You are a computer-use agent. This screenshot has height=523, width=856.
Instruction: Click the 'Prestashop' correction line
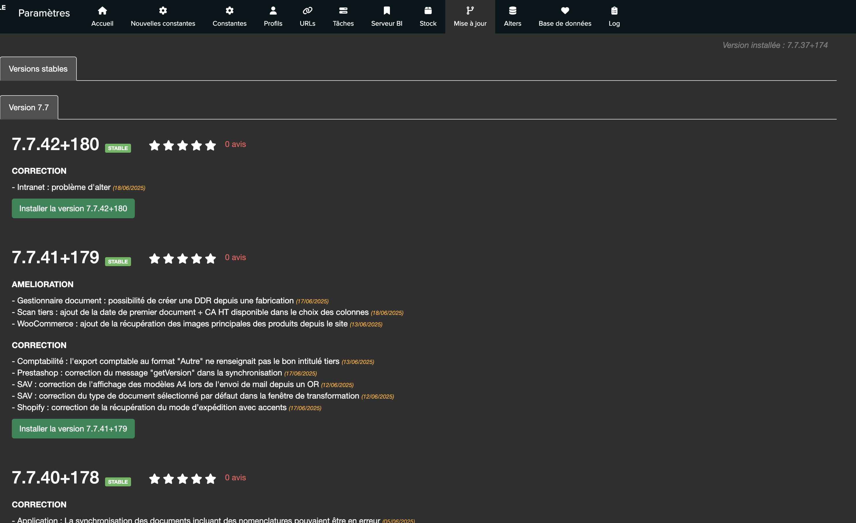click(164, 373)
